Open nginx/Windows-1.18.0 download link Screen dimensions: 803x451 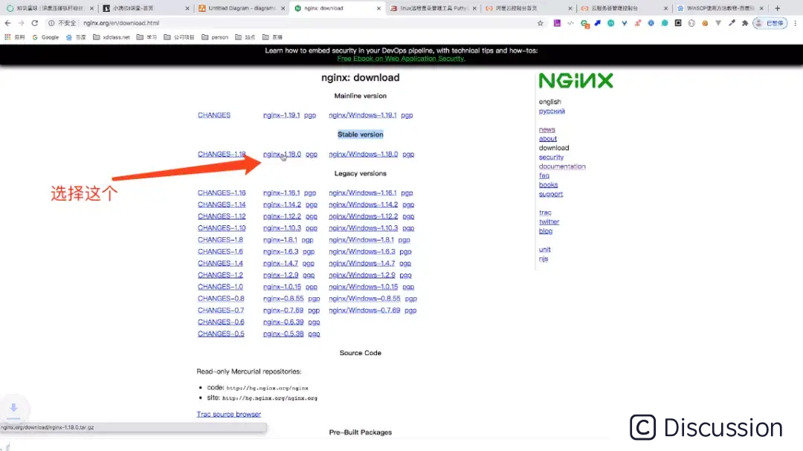point(363,154)
